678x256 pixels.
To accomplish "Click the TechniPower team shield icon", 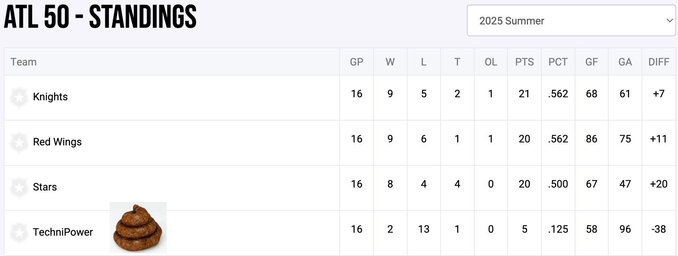I will pyautogui.click(x=19, y=233).
